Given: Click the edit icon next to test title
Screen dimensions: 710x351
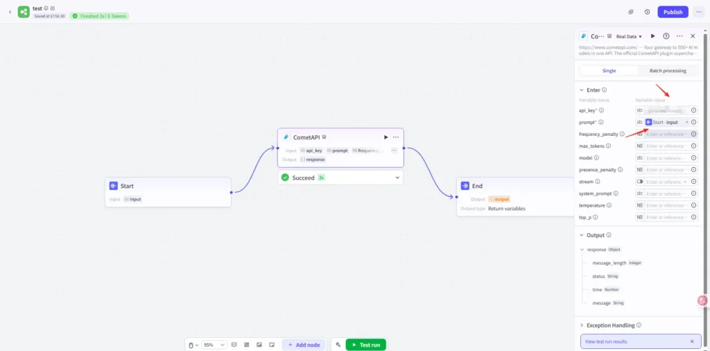Looking at the screenshot, I should pos(53,8).
